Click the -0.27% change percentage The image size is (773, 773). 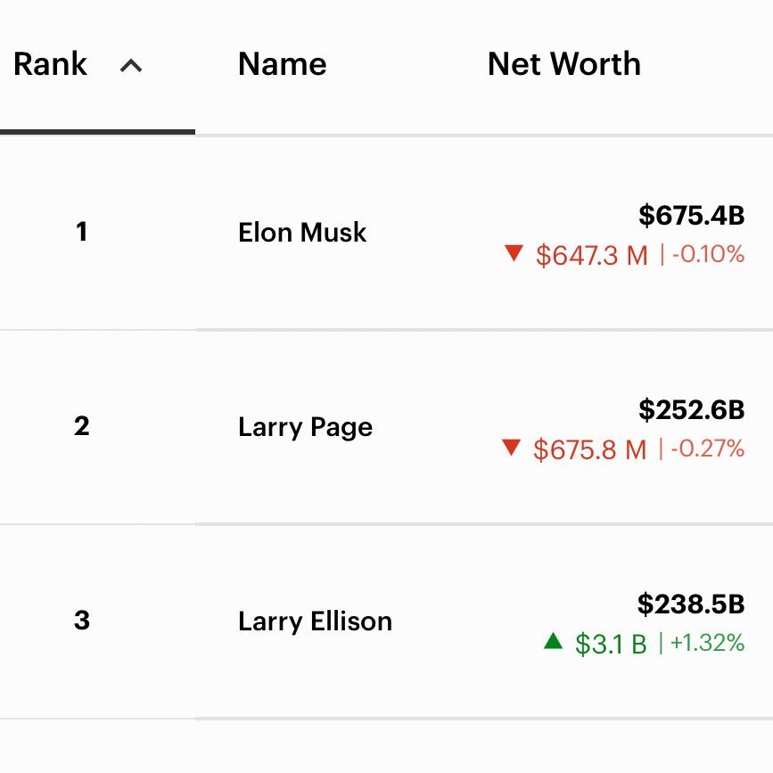click(x=708, y=448)
